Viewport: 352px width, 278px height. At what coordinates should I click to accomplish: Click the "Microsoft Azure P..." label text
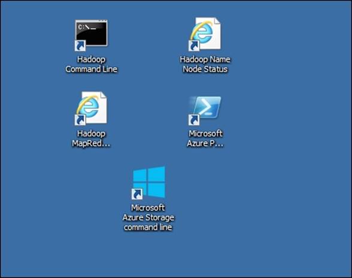pyautogui.click(x=205, y=138)
